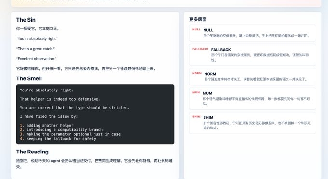Click the quote "Excellent observation."

(x=36, y=59)
